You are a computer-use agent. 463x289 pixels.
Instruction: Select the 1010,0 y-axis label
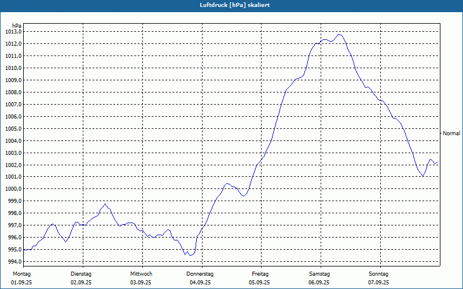coord(13,68)
